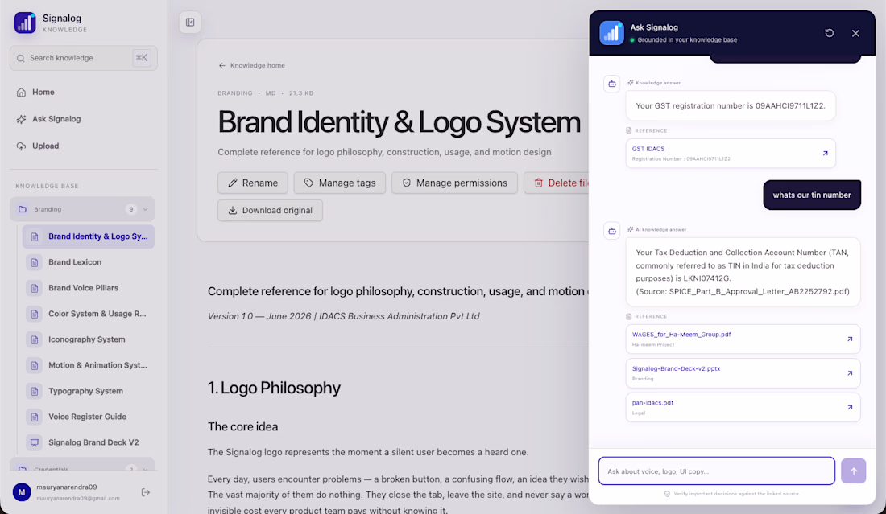This screenshot has height=514, width=886.
Task: Open WAGES_for_Ha-Meem_Group.pdf arrow icon
Action: coord(849,339)
